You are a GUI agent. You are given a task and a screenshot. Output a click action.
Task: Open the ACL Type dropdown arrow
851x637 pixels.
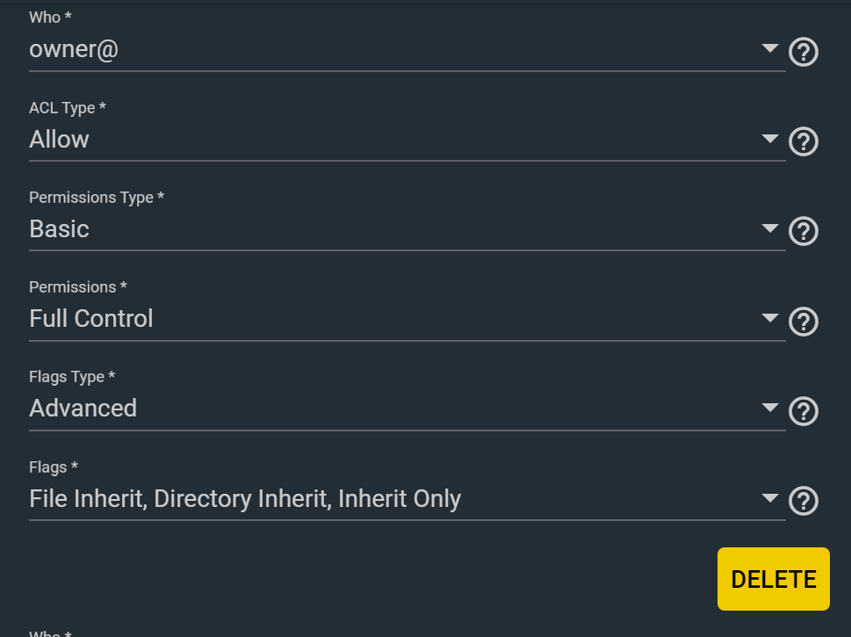coord(770,138)
